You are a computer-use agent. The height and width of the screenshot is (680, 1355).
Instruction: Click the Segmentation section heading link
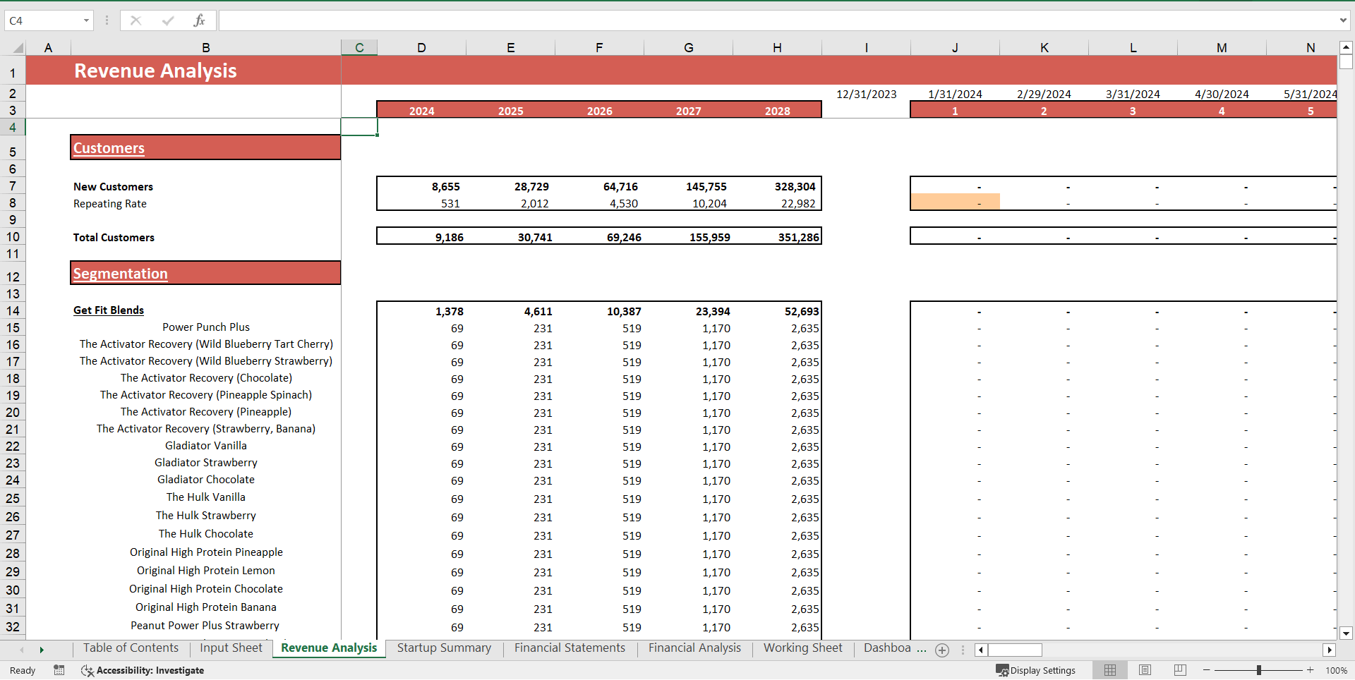pyautogui.click(x=121, y=274)
